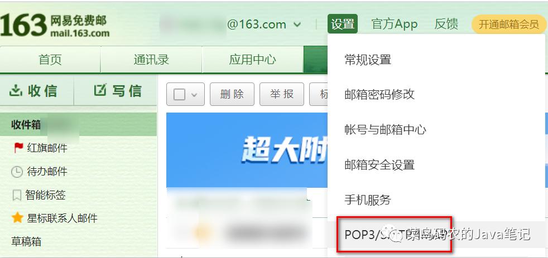This screenshot has width=548, height=258.
Task: Open the 设置 settings menu
Action: pos(343,24)
